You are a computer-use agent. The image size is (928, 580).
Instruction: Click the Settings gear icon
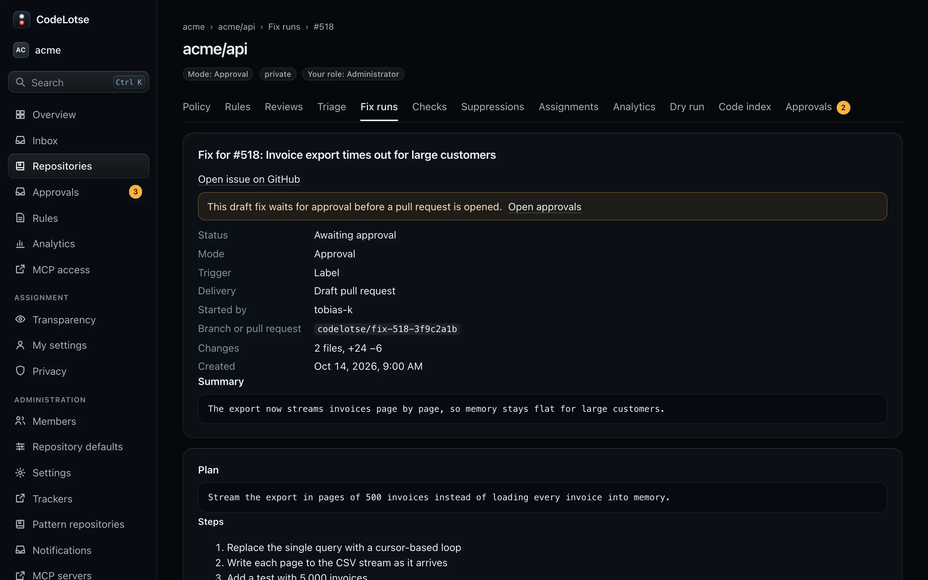[x=20, y=473]
